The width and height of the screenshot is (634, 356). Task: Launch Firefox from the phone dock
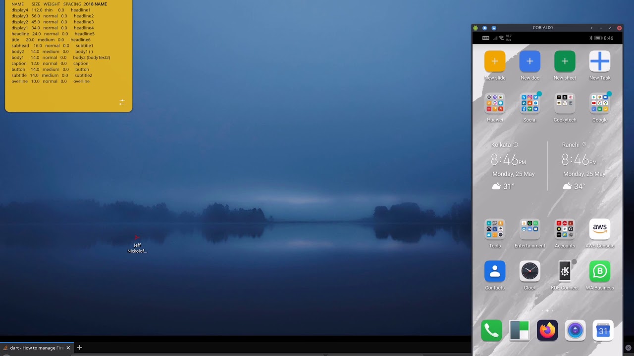[x=547, y=331]
